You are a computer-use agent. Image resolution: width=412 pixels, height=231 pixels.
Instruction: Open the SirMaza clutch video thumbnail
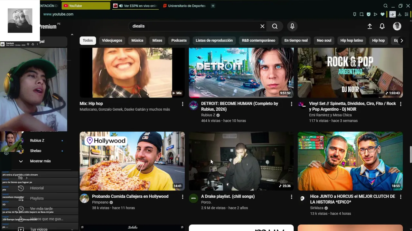tap(350, 161)
